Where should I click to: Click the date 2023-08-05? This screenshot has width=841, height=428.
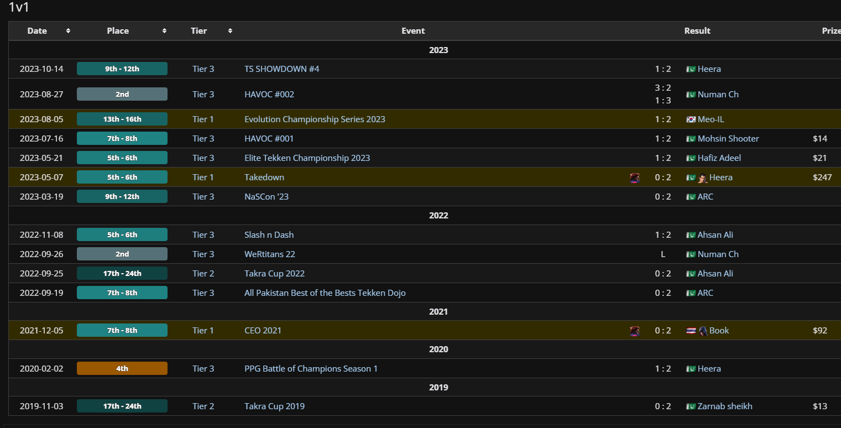(x=41, y=119)
